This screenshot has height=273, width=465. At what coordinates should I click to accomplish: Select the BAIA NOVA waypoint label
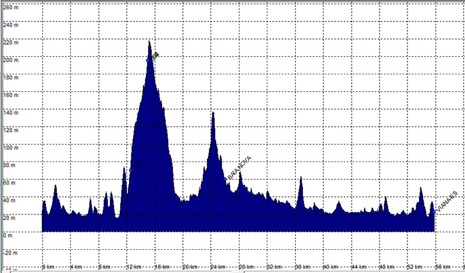[239, 168]
